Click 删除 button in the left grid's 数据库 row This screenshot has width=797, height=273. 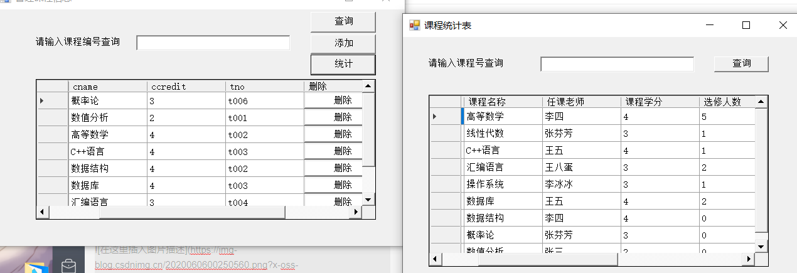pos(334,185)
